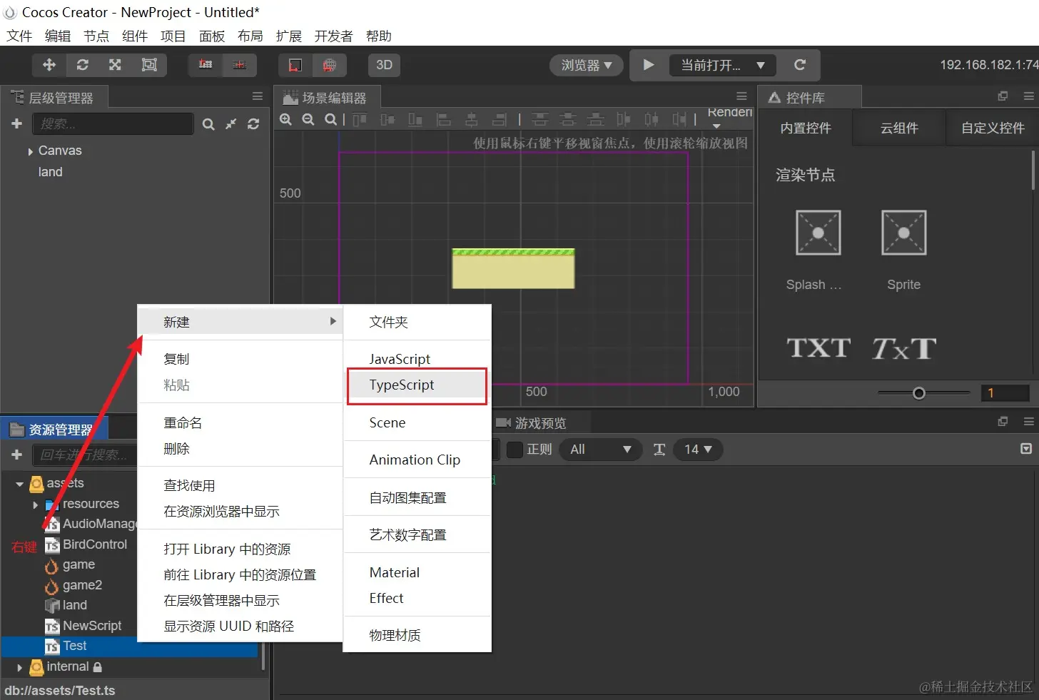
Task: Pop out the game preview panel
Action: 1003,422
